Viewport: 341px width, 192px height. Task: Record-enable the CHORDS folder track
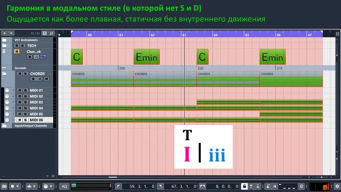point(33,79)
